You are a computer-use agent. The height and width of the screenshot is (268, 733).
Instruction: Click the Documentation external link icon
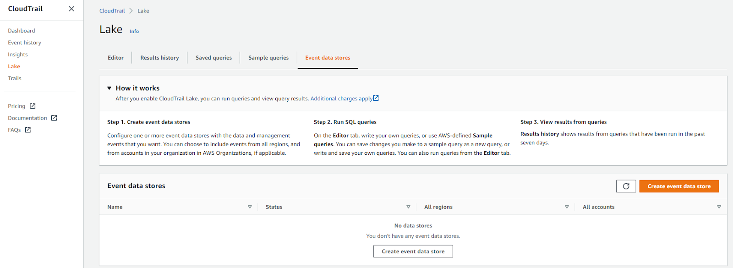coord(54,118)
